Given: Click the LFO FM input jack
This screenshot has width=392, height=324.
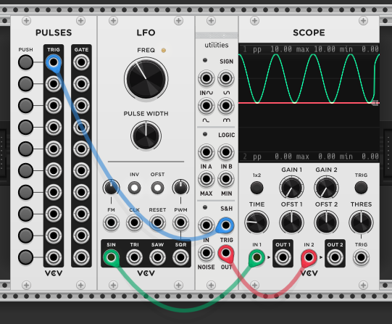Looking at the screenshot, I should coord(111,223).
